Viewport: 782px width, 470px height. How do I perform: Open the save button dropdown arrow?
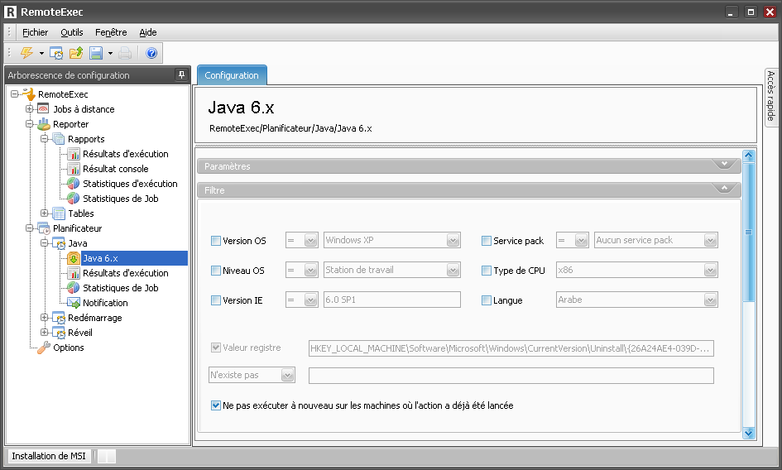click(x=110, y=53)
